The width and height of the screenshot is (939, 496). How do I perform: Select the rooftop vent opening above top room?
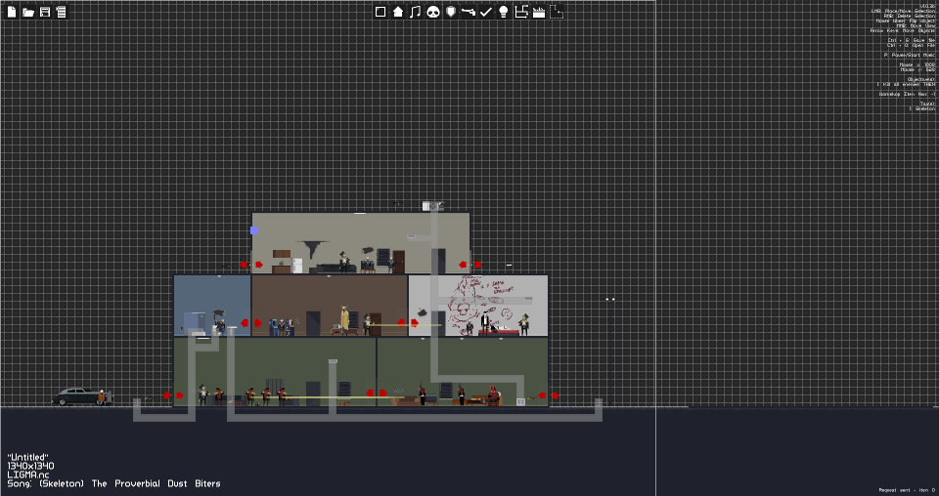coord(433,206)
